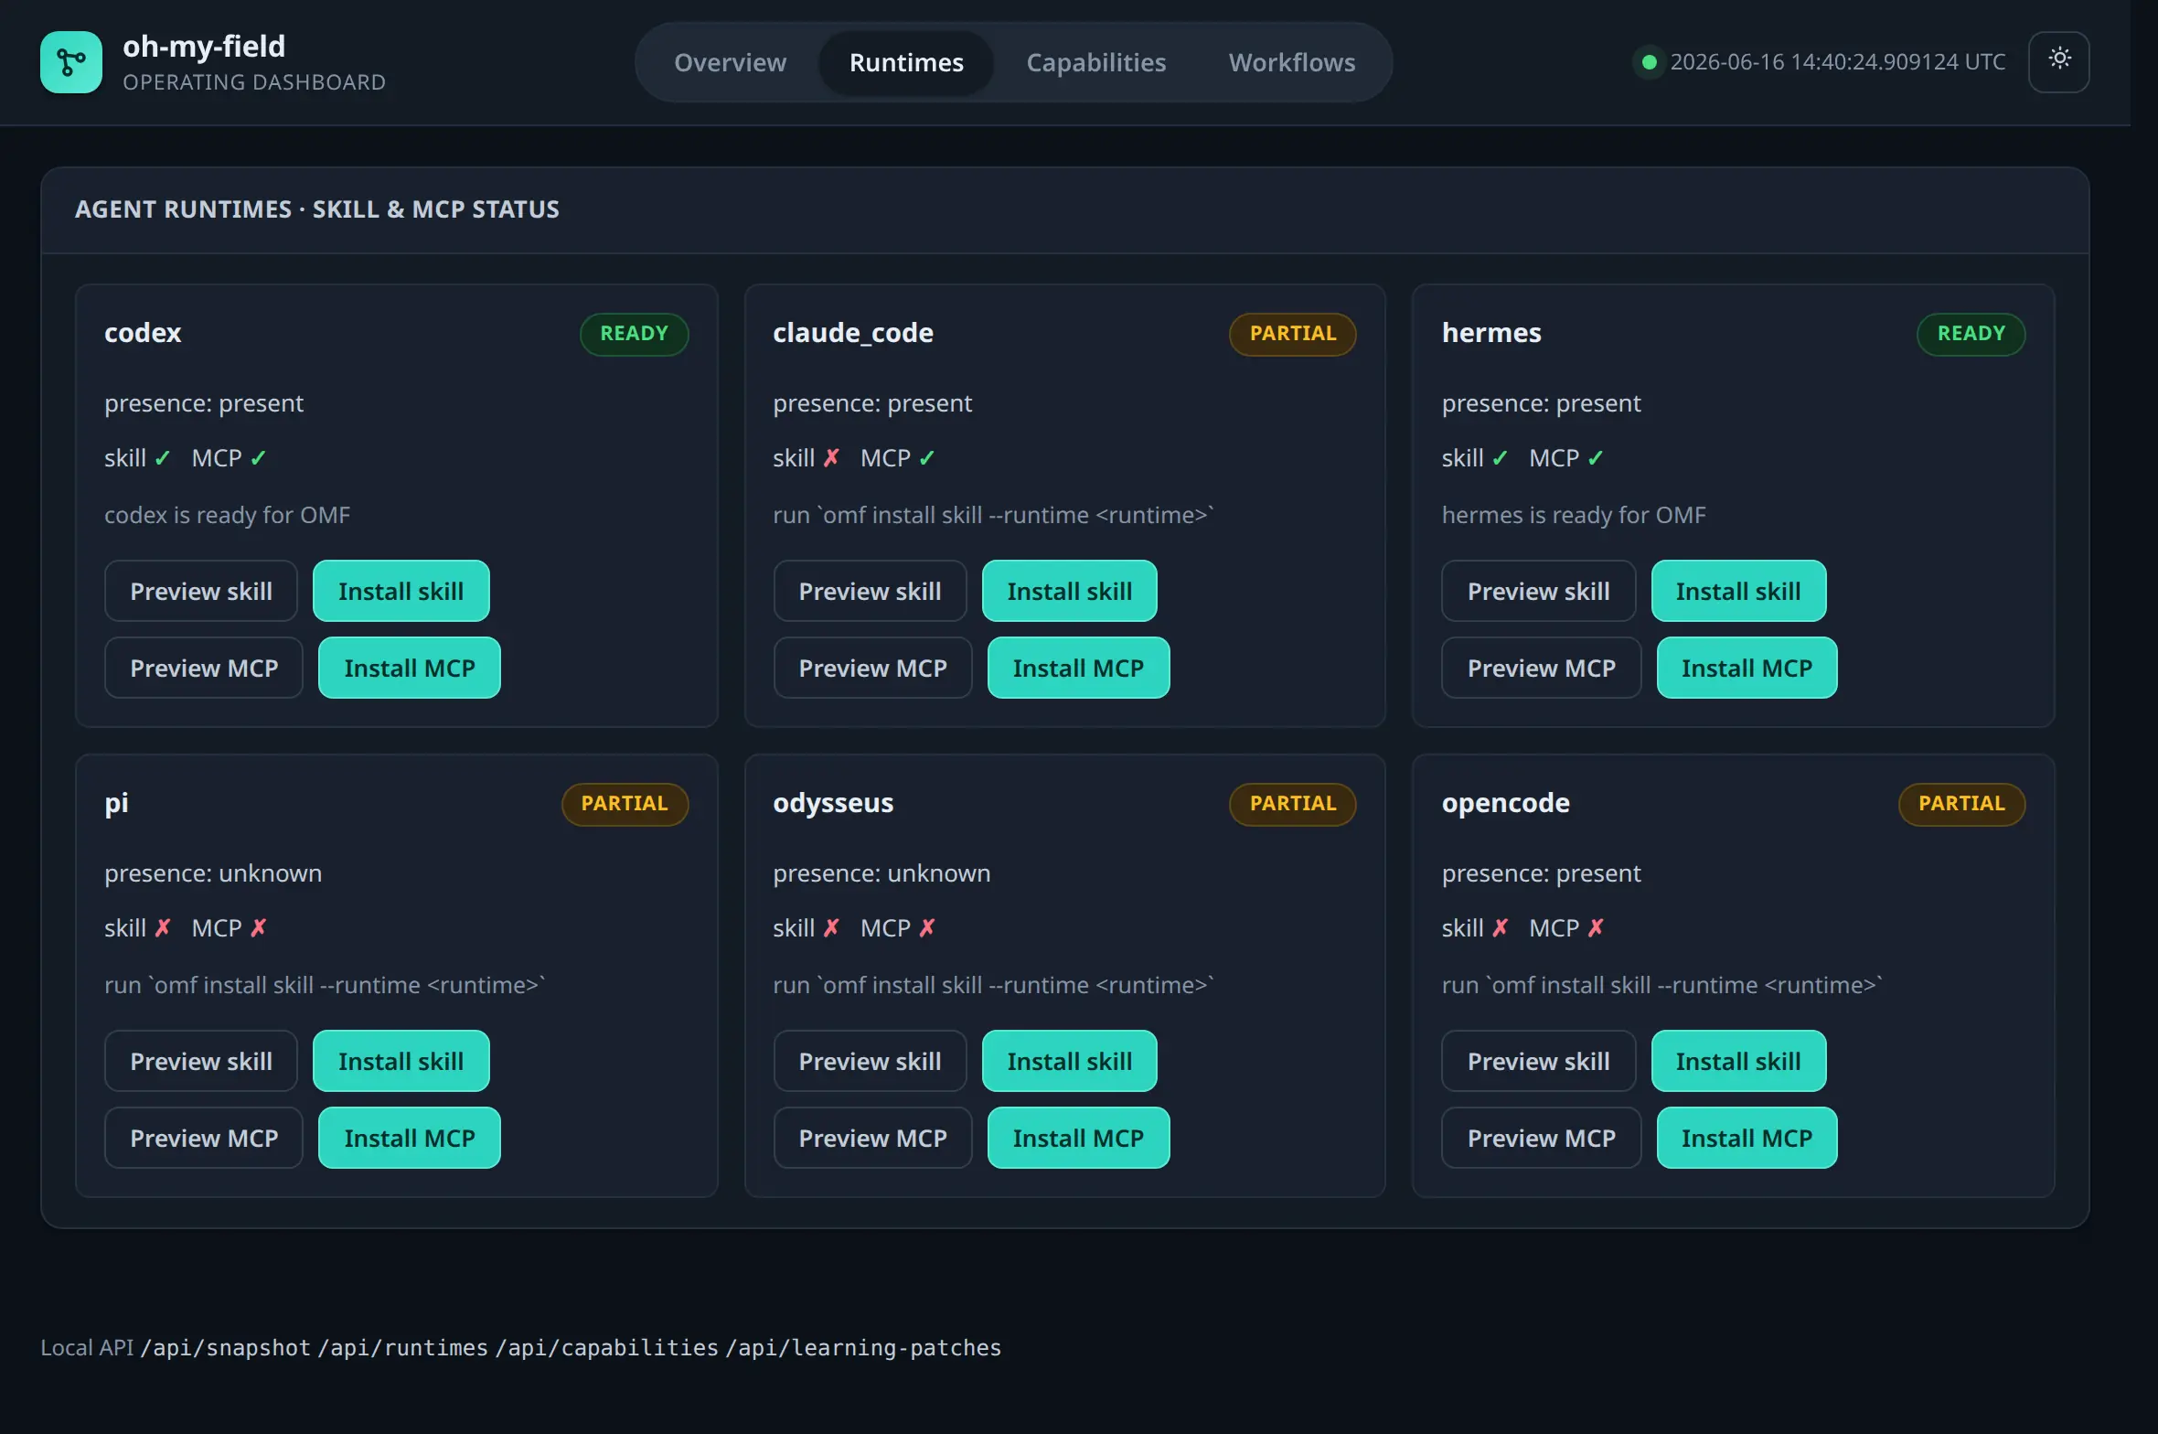Click the READY badge on hermes card

pyautogui.click(x=1971, y=334)
